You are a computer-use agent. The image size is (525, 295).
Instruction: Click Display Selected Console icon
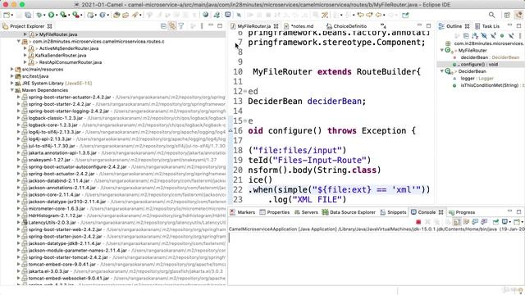[505, 222]
